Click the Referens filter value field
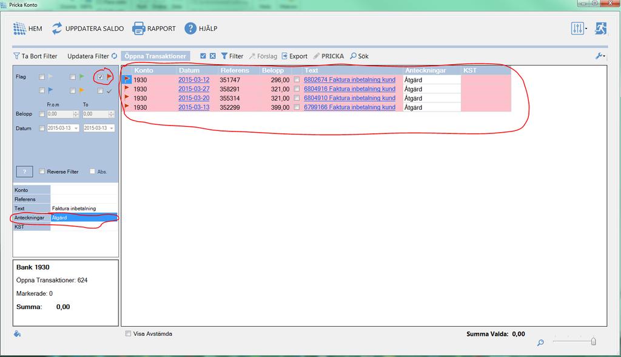The width and height of the screenshot is (621, 357). click(84, 199)
